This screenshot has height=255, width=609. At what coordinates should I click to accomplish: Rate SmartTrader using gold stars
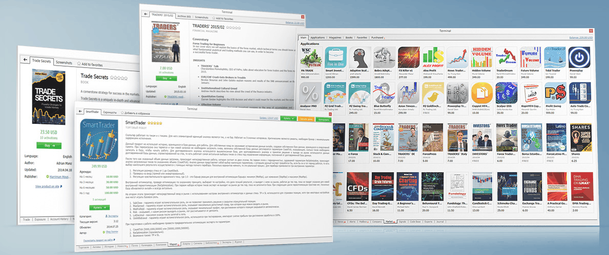coord(155,123)
